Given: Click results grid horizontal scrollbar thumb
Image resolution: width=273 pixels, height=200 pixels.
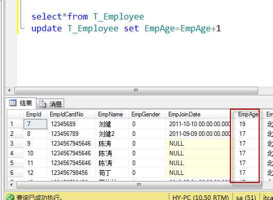Looking at the screenshot, I should 139,185.
